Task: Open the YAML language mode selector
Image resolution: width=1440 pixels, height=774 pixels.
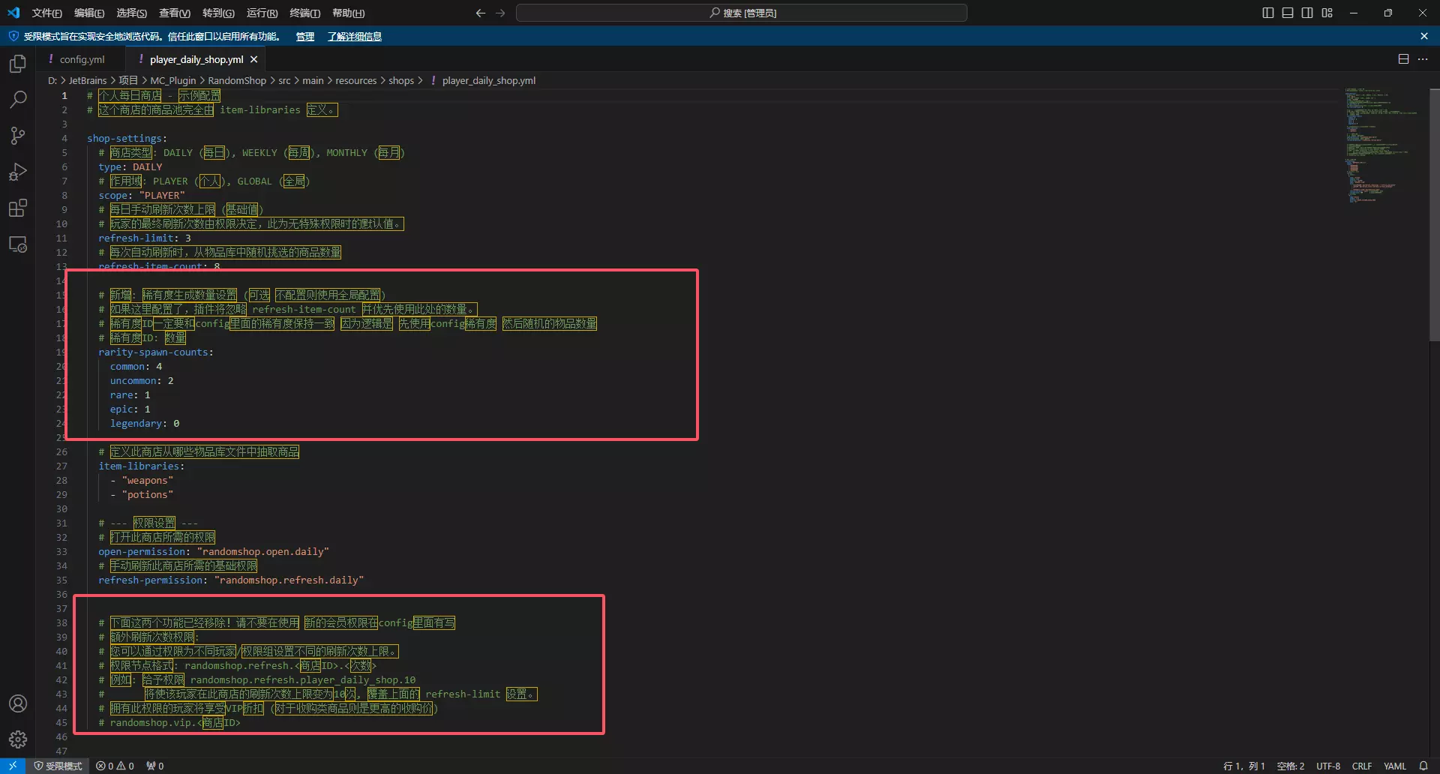Action: [1395, 766]
